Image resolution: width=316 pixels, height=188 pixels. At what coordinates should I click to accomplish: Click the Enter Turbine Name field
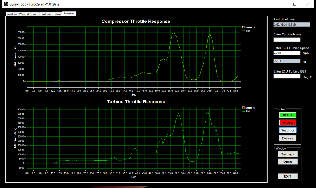pos(287,39)
